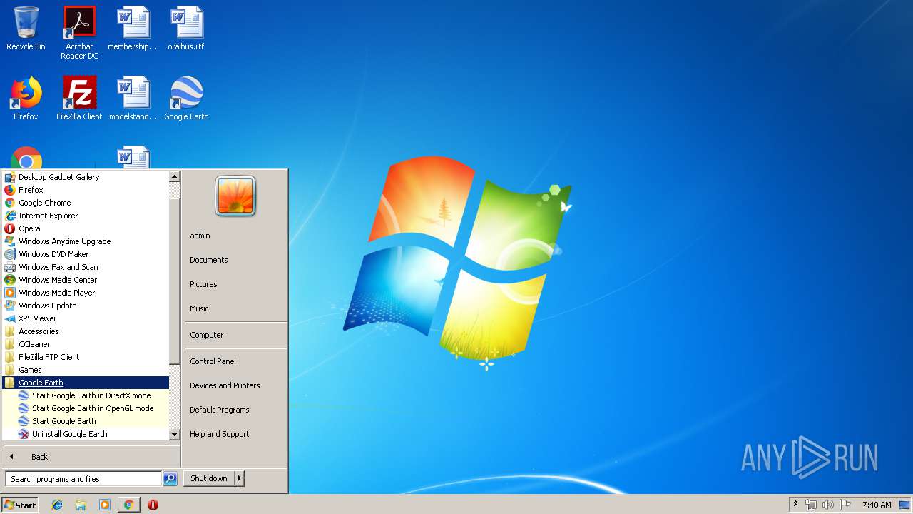Expand the Accessories folder
The image size is (913, 514).
[86, 331]
